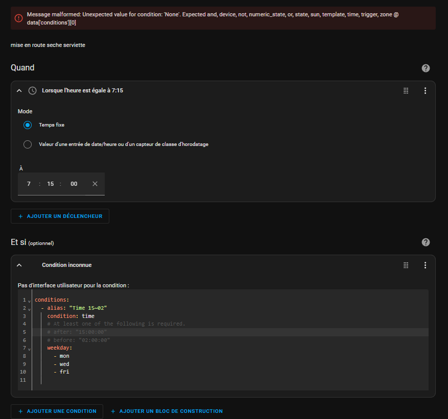The width and height of the screenshot is (448, 419).
Task: Open help icon next to Quand section
Action: [x=426, y=68]
